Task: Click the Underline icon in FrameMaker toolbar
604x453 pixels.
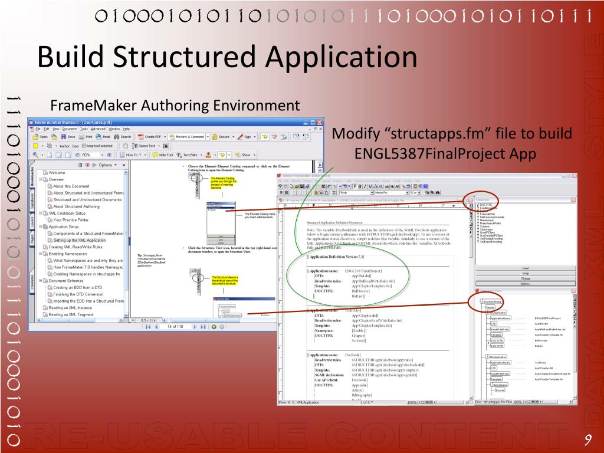Action: 370,186
